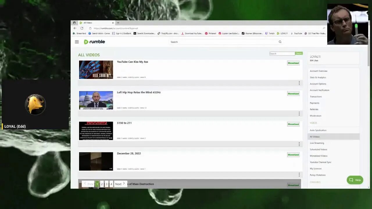Viewport: 372px width, 209px height.
Task: Click Monetized badge on December 28, 2022
Action: [x=293, y=155]
